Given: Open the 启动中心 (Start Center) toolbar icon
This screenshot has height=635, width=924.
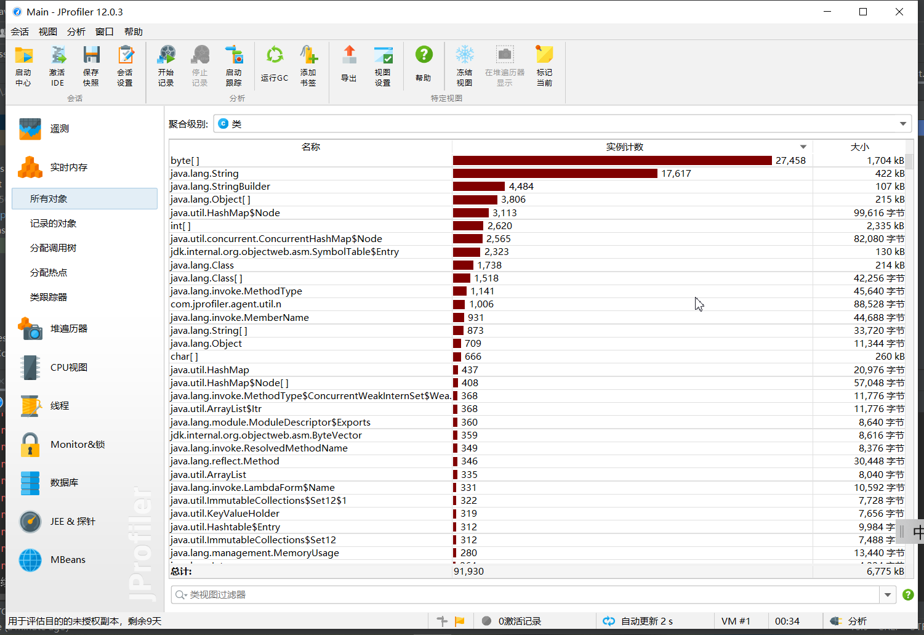Looking at the screenshot, I should 23,65.
